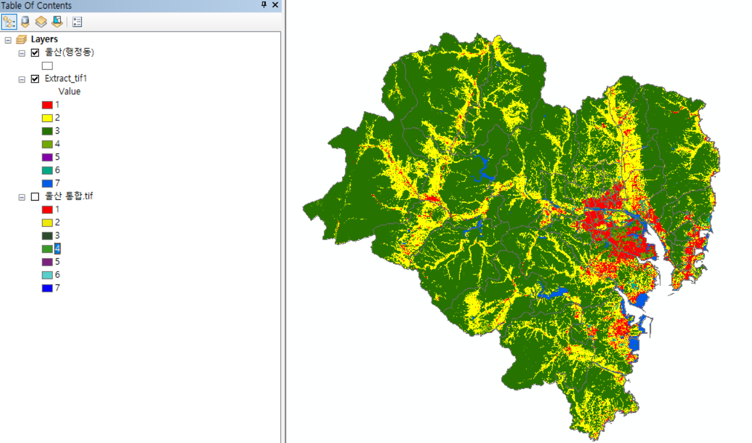Click olive green swatch for Extract_tif1 value 4
This screenshot has width=752, height=443.
coord(47,144)
